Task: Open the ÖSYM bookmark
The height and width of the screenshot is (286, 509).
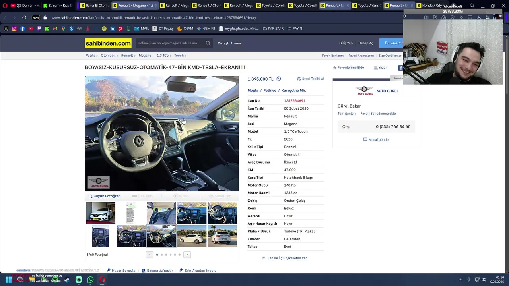Action: click(x=185, y=29)
